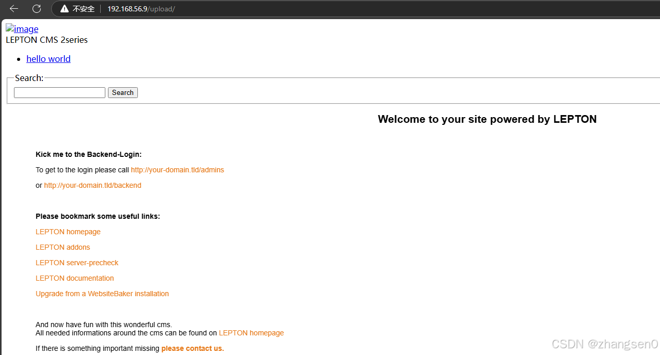660x355 pixels.
Task: Click the LEPTON CMS 2series title text
Action: 46,40
